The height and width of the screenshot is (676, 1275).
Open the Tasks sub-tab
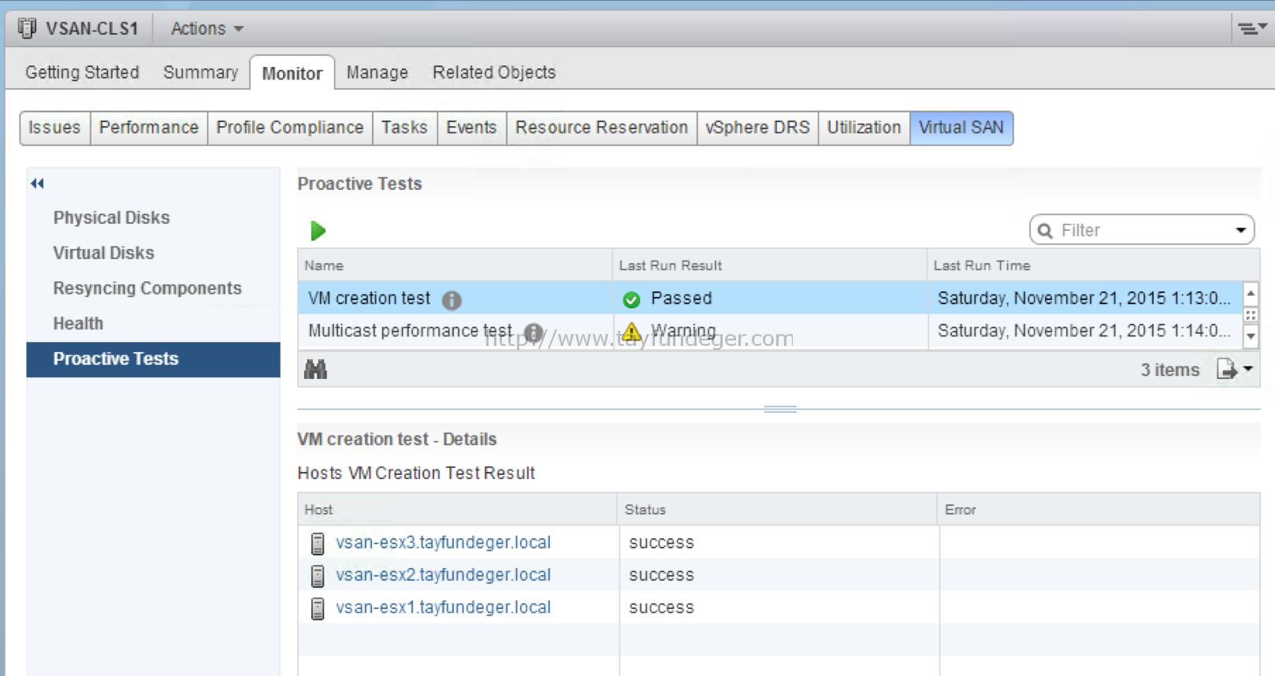[405, 128]
